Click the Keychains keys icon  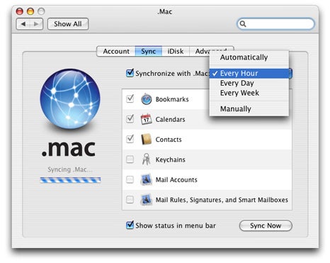(x=146, y=159)
